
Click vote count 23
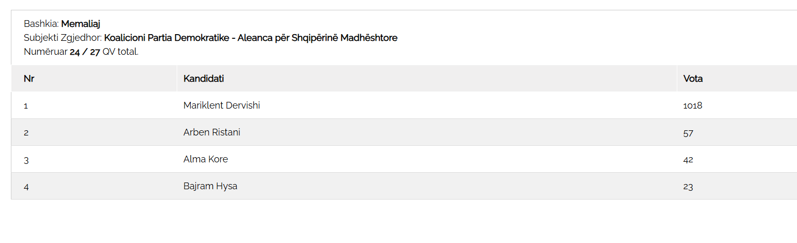coord(688,187)
